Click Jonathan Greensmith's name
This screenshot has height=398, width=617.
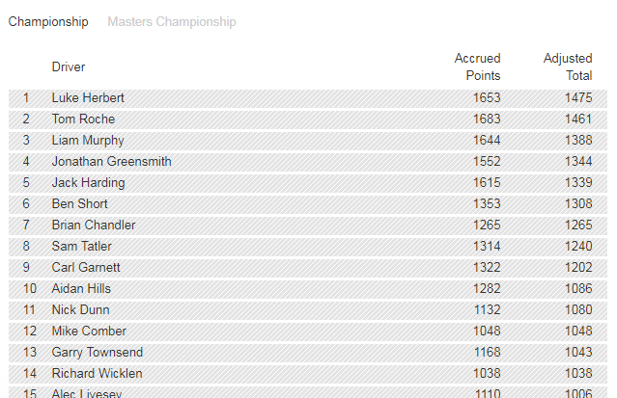111,162
